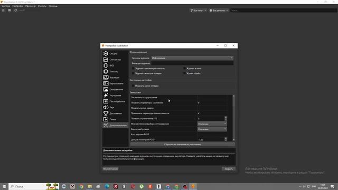Enable Журнал в файл checkbox
The height and width of the screenshot is (190, 338).
click(x=184, y=73)
